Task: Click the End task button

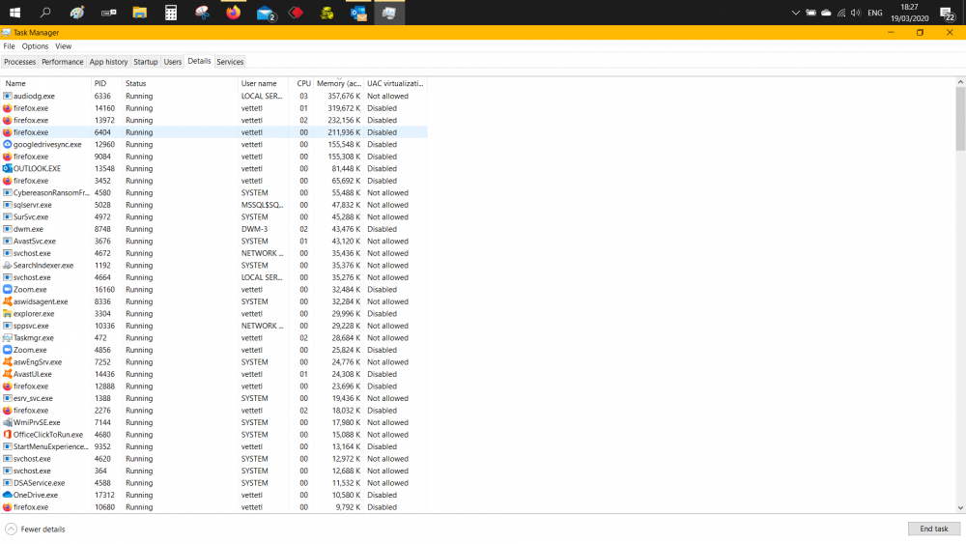Action: (934, 529)
